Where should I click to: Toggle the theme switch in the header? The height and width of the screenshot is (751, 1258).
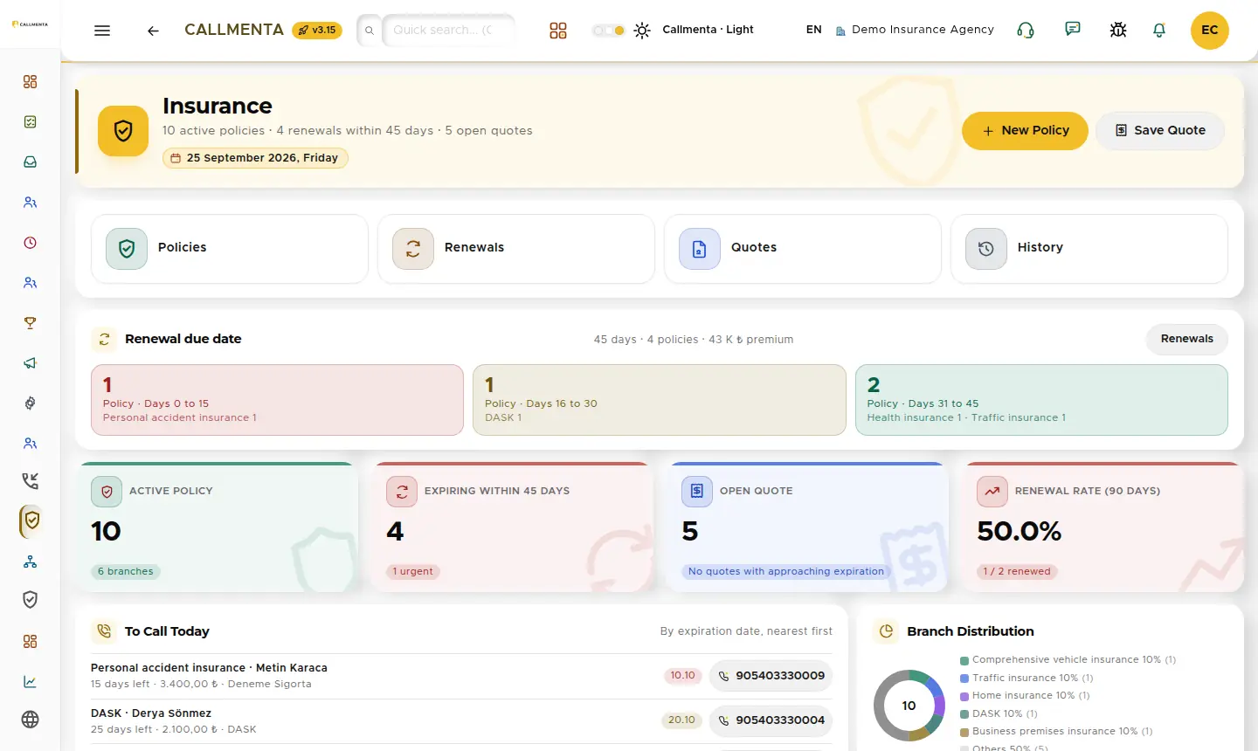[x=609, y=31]
